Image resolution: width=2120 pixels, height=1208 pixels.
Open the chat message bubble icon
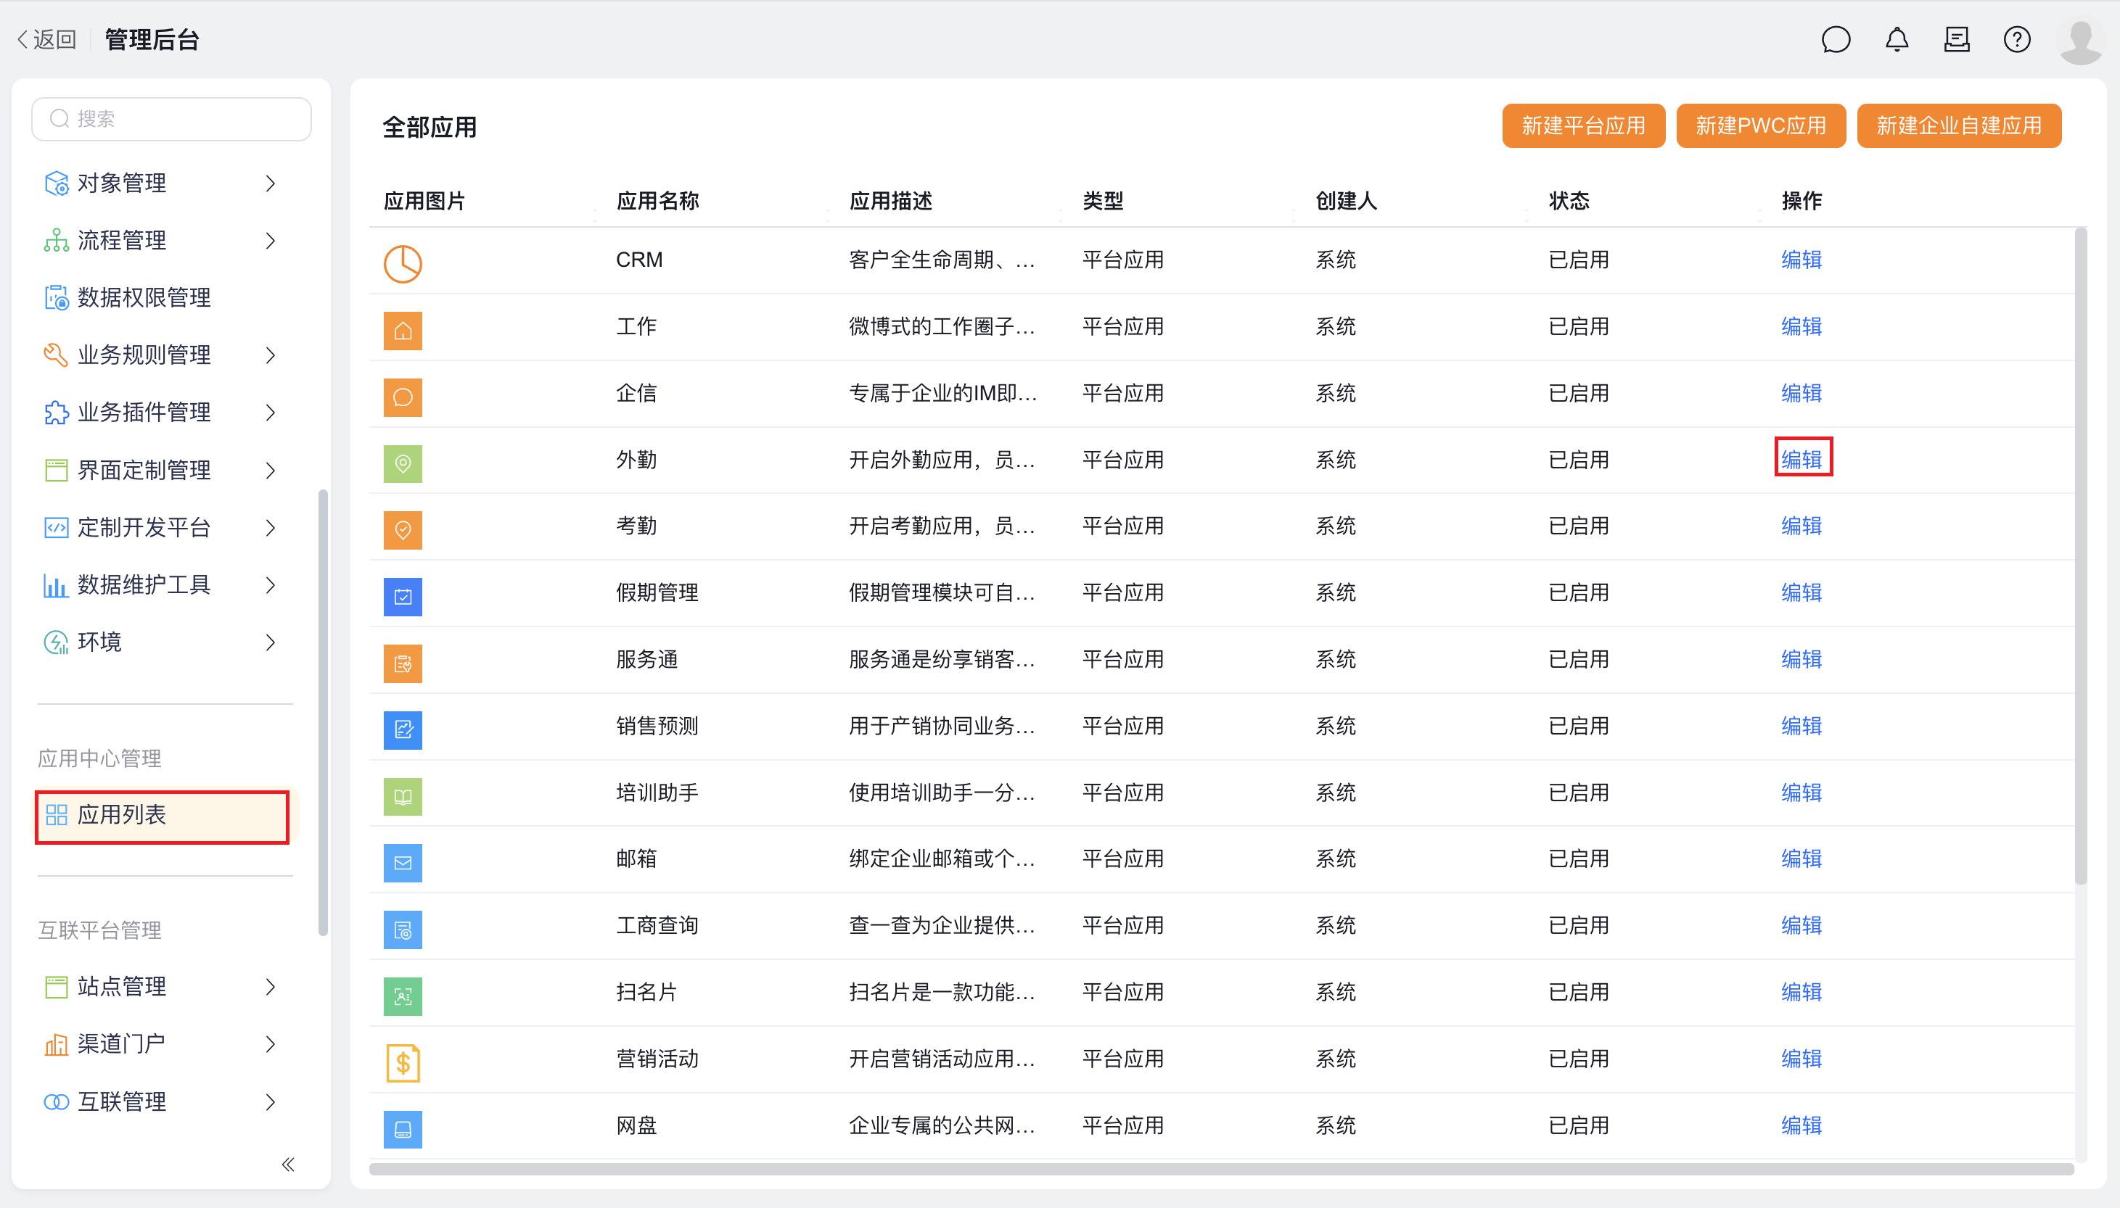coord(1836,39)
